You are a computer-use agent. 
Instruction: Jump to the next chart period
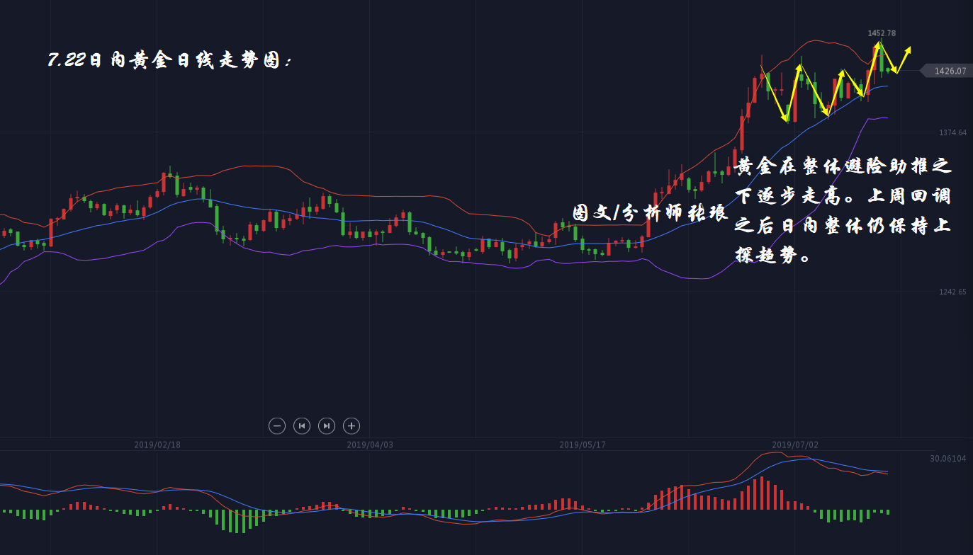[x=327, y=425]
